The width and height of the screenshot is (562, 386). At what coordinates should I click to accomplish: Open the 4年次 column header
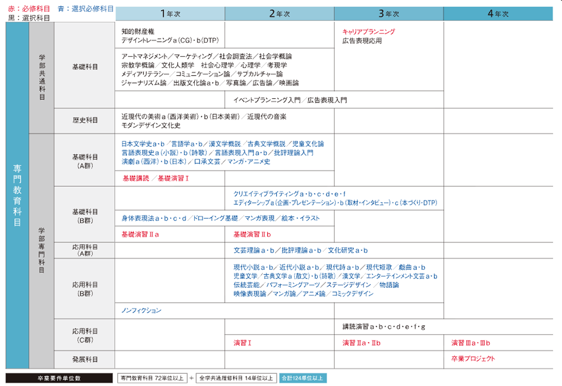(498, 14)
